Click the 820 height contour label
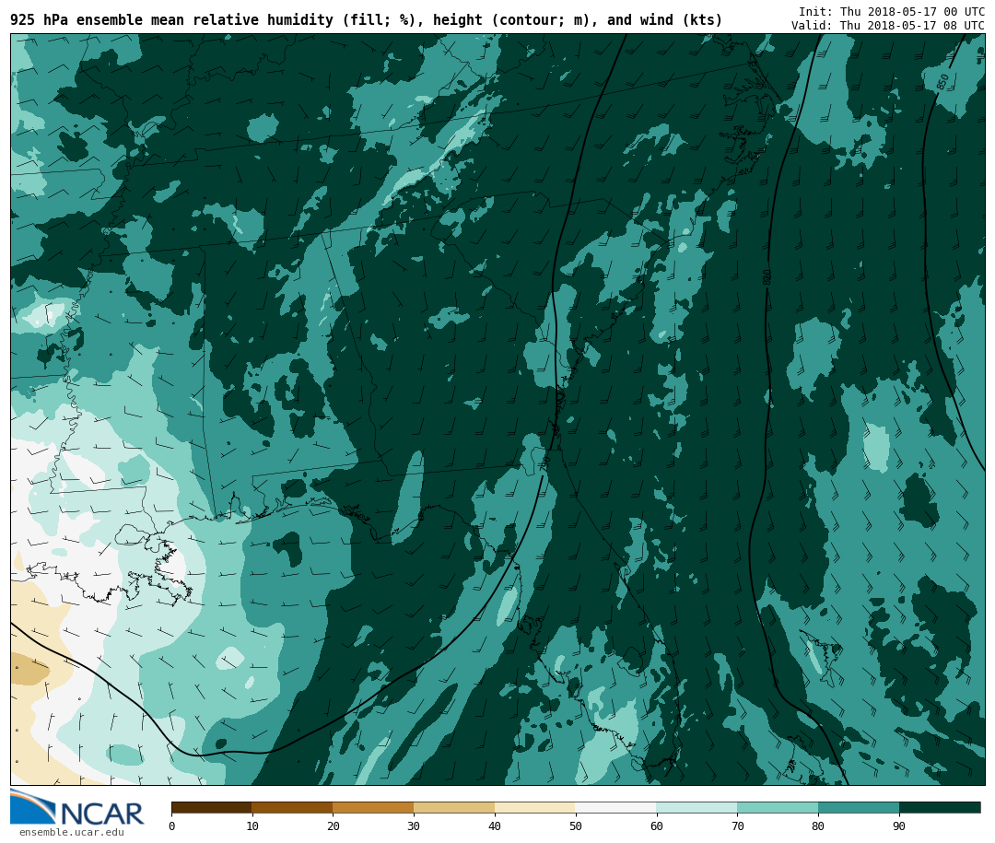Screen dimensions: 995x843 (x=767, y=276)
